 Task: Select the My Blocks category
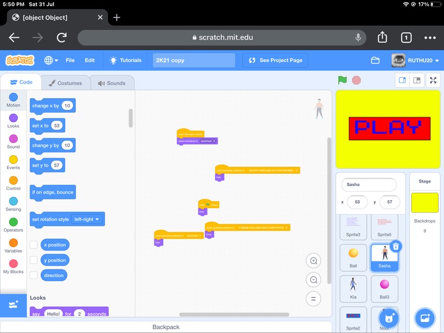[13, 267]
